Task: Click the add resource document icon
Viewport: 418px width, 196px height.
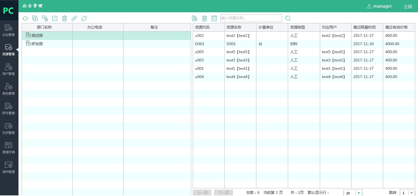Action: pyautogui.click(x=195, y=18)
